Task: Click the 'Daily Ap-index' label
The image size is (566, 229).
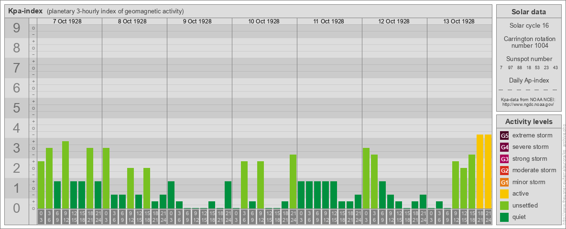Action: (529, 80)
